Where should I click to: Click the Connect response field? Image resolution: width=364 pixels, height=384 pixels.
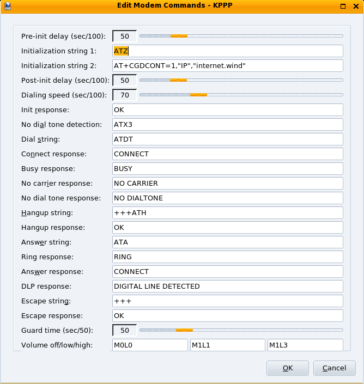point(228,154)
